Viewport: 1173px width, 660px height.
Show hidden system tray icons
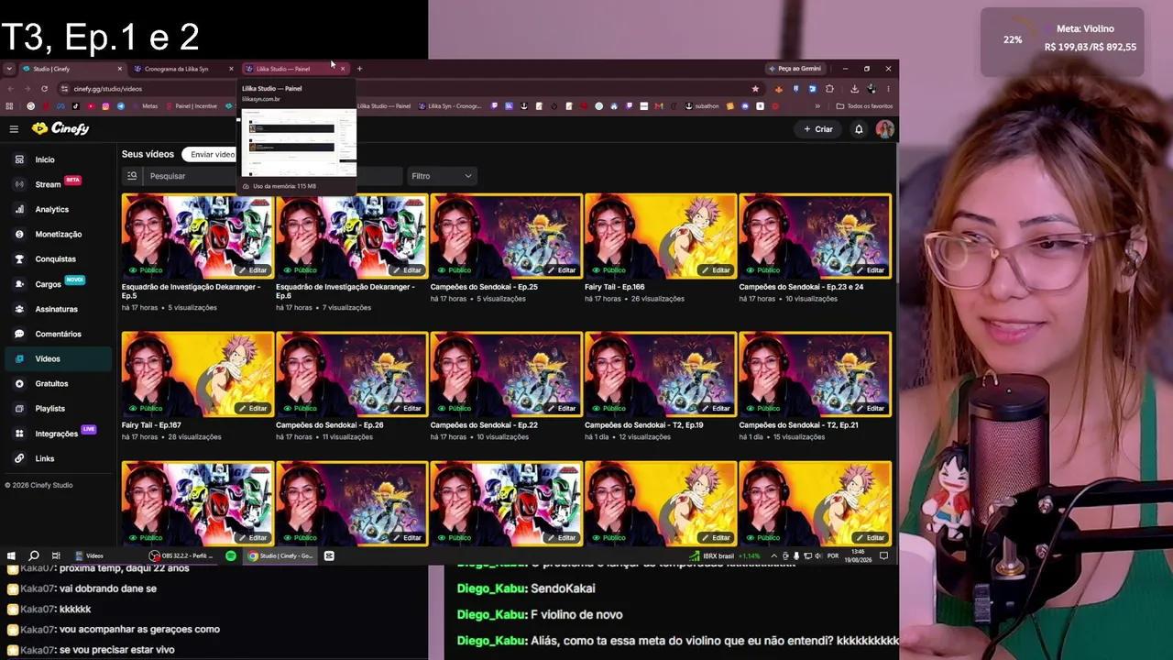pos(773,555)
